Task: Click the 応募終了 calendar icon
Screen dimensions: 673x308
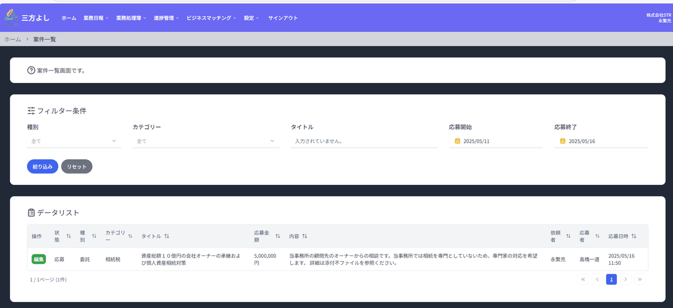Action: pos(563,141)
